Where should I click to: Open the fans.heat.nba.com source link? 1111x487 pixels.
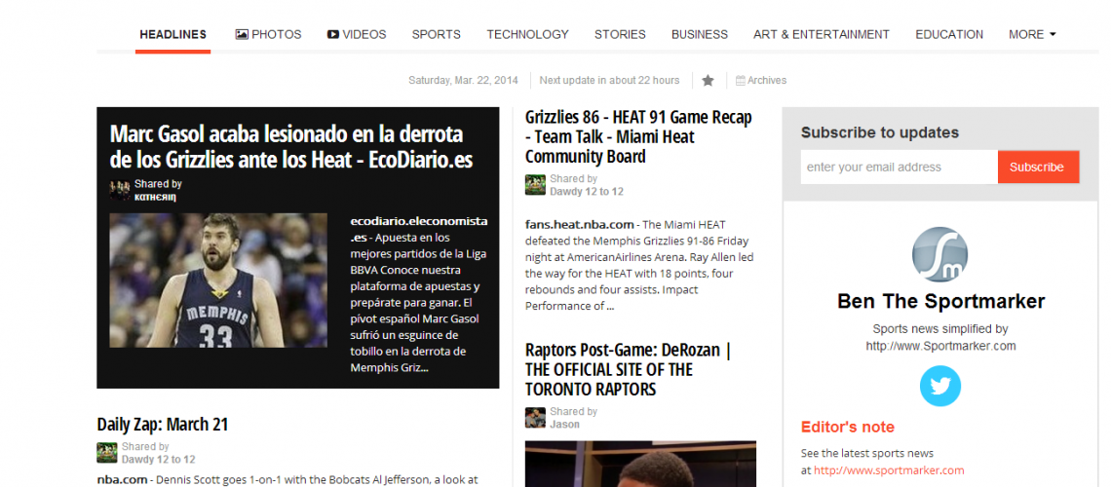[x=580, y=224]
